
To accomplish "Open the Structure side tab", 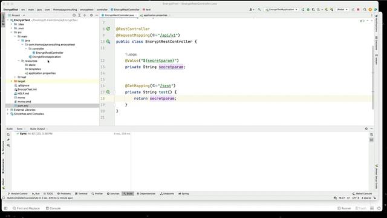I will [3, 148].
